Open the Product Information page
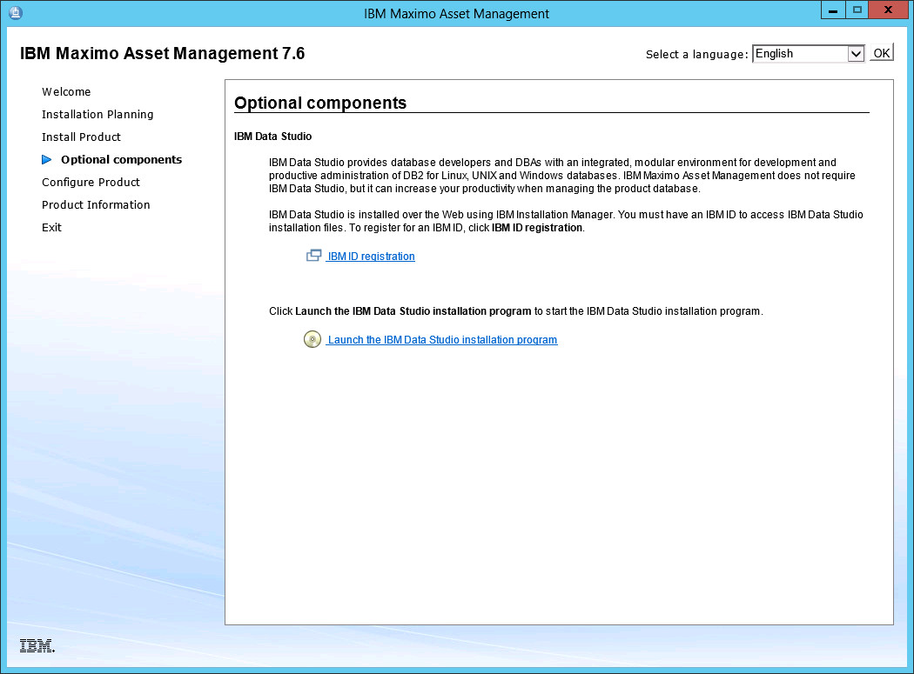 tap(96, 205)
